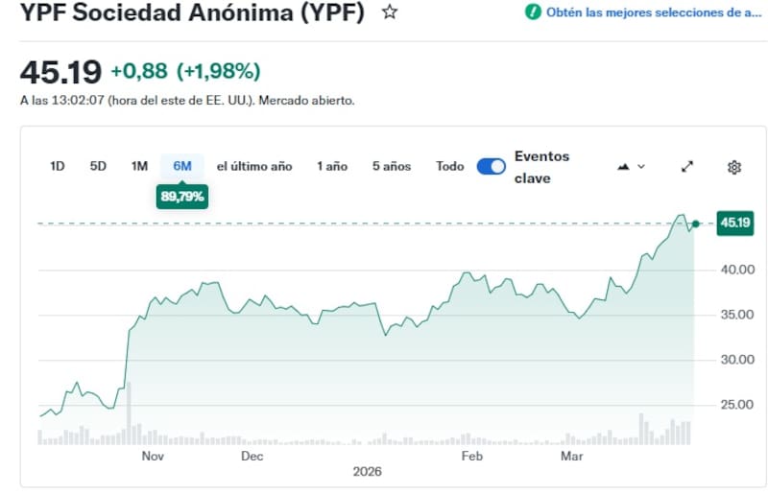Click the 89,79% performance badge
The image size is (768, 495).
(182, 196)
